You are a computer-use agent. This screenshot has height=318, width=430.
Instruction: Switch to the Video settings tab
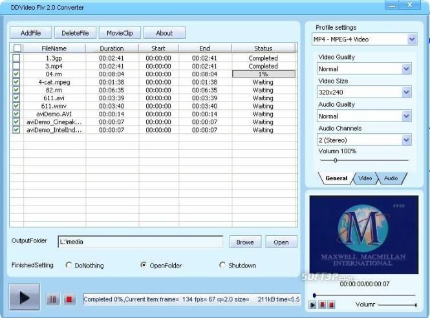click(365, 178)
